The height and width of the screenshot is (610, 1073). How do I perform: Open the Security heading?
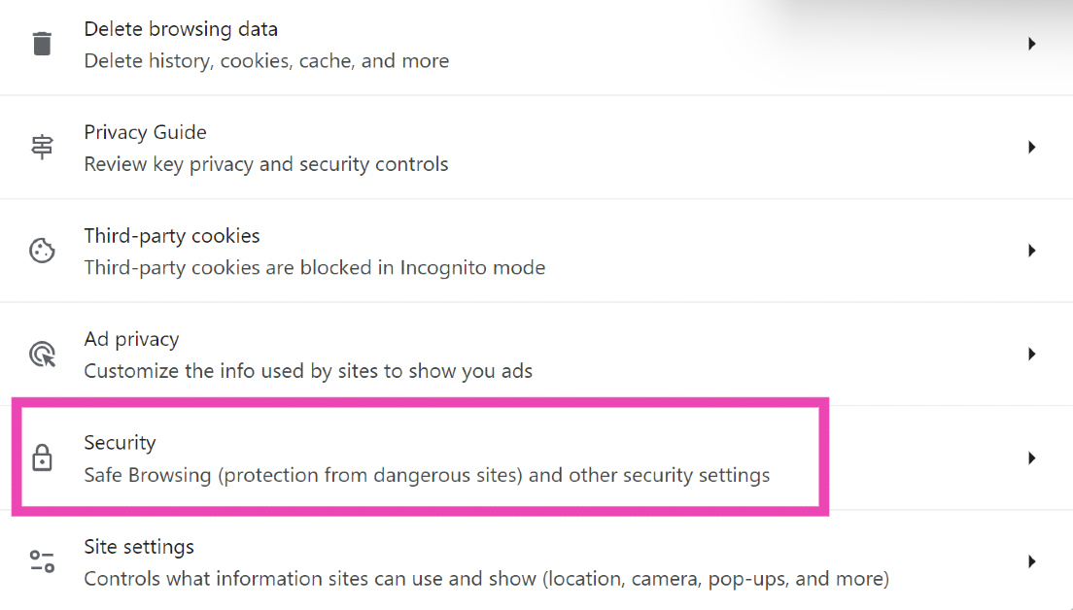[120, 443]
